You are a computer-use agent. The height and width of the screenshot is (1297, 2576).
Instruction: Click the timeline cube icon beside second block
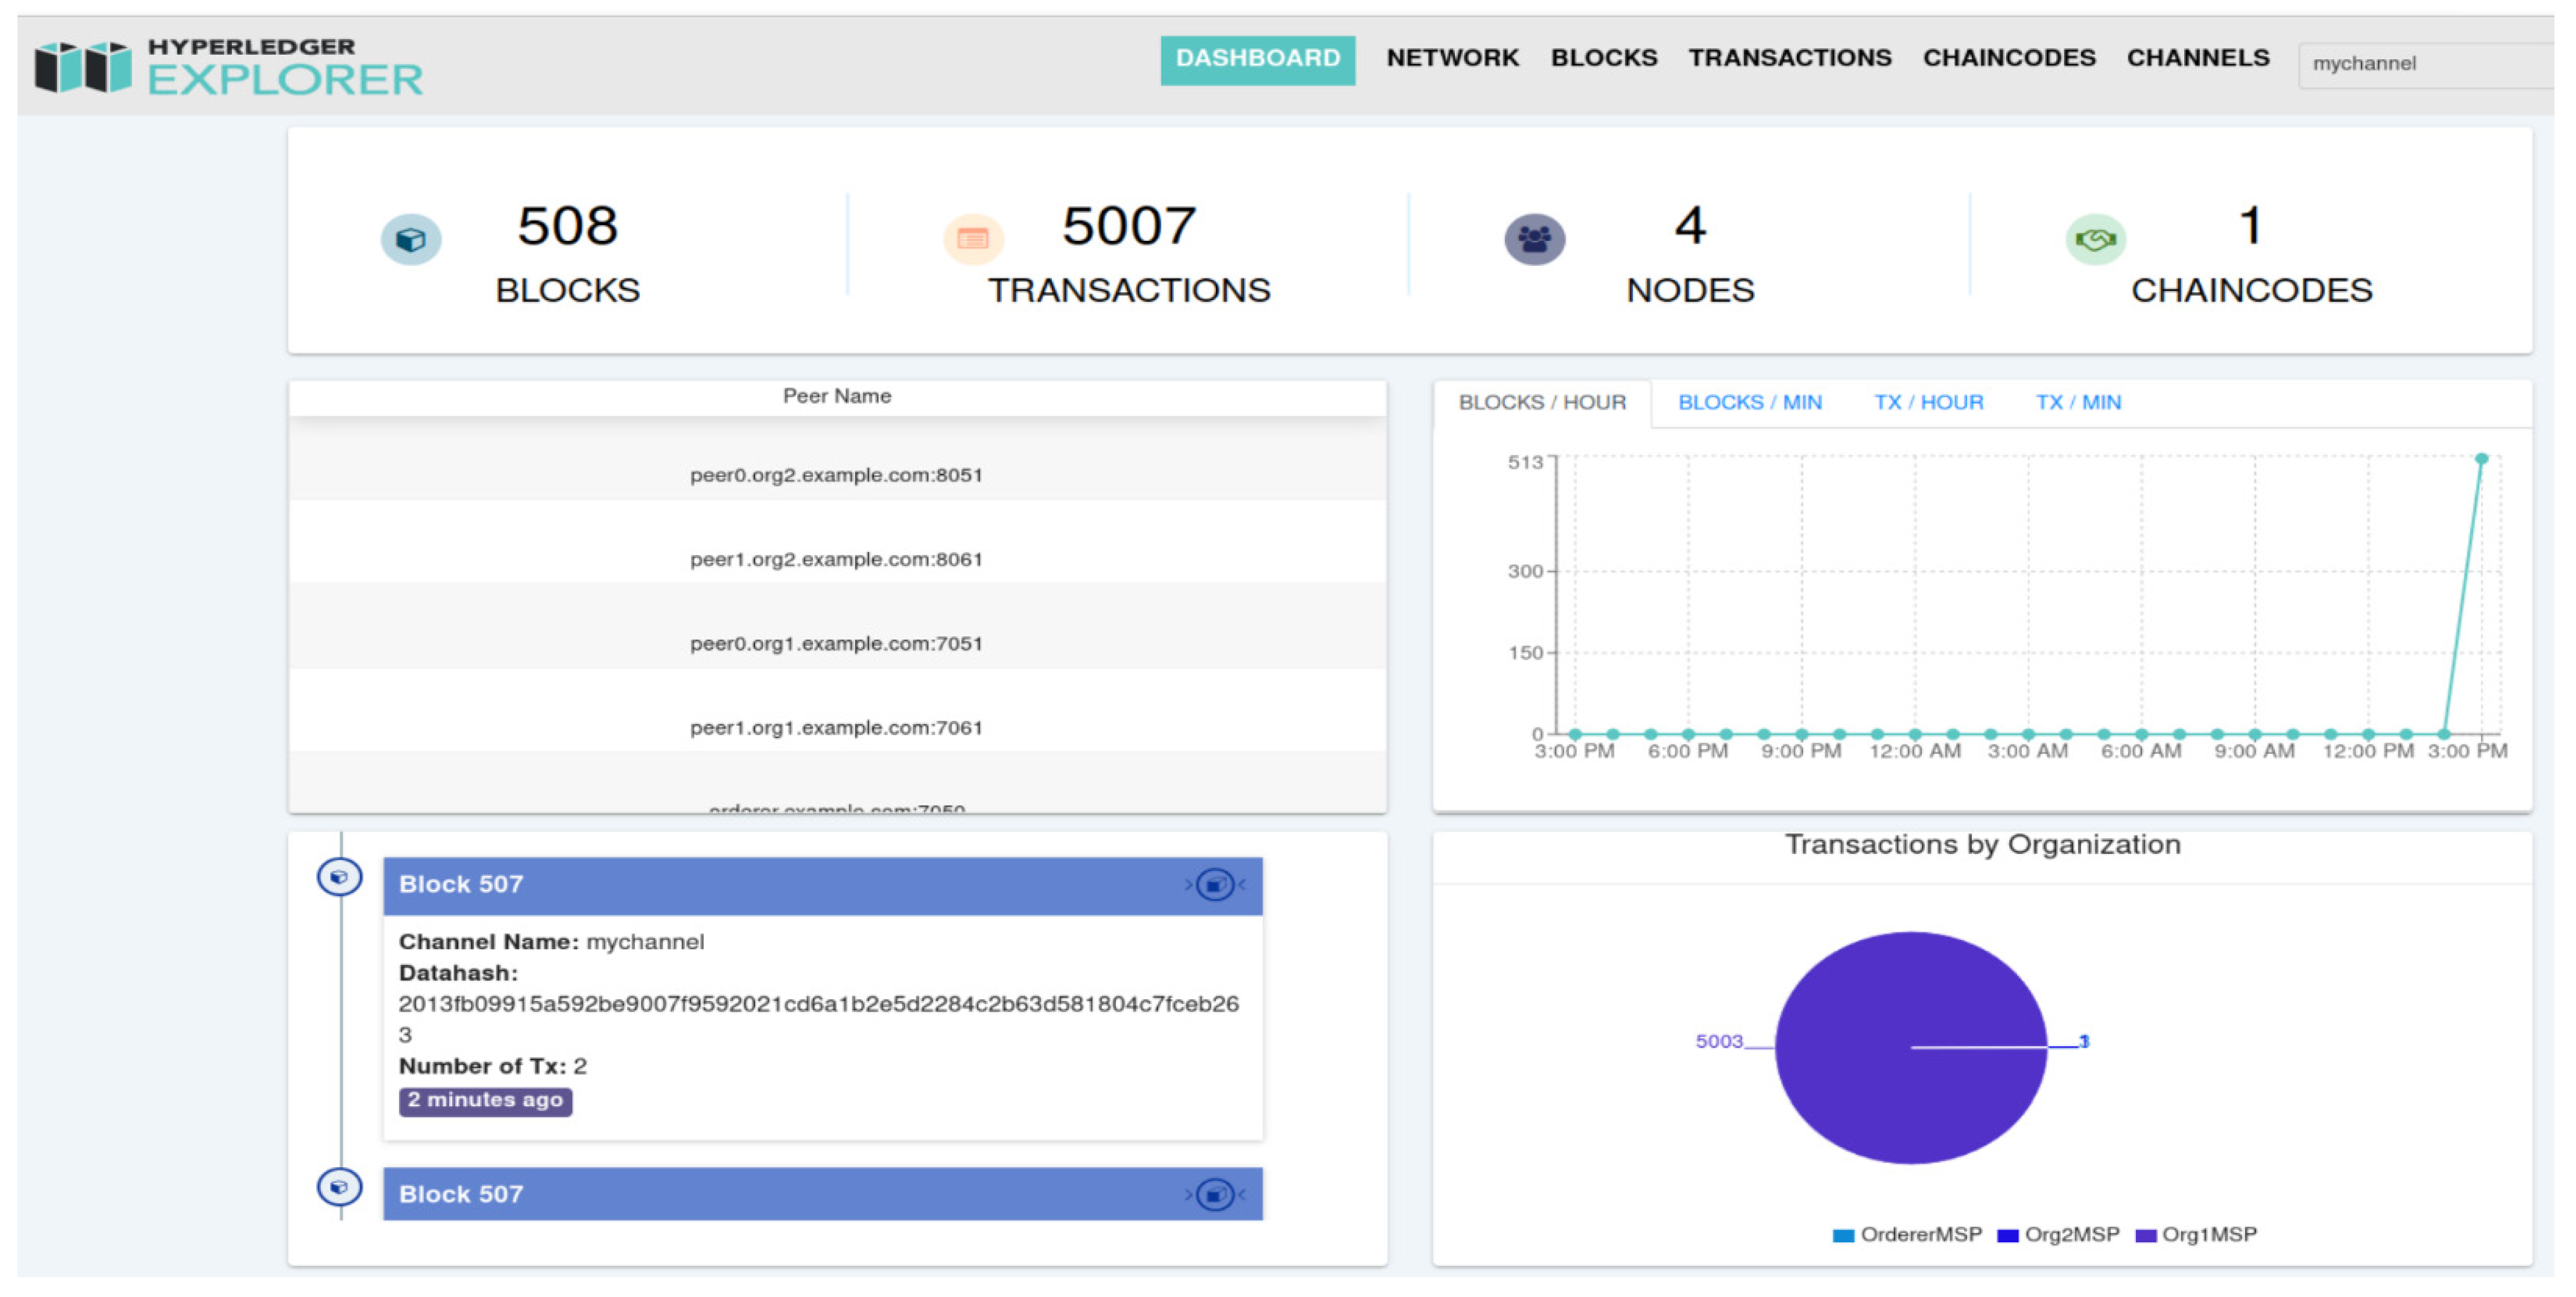(x=340, y=1187)
